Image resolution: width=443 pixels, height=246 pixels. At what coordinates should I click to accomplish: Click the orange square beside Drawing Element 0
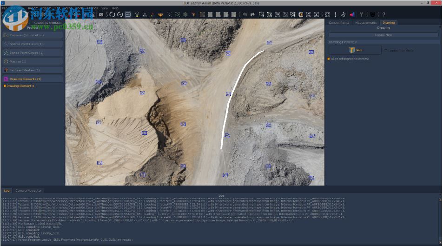[5, 86]
